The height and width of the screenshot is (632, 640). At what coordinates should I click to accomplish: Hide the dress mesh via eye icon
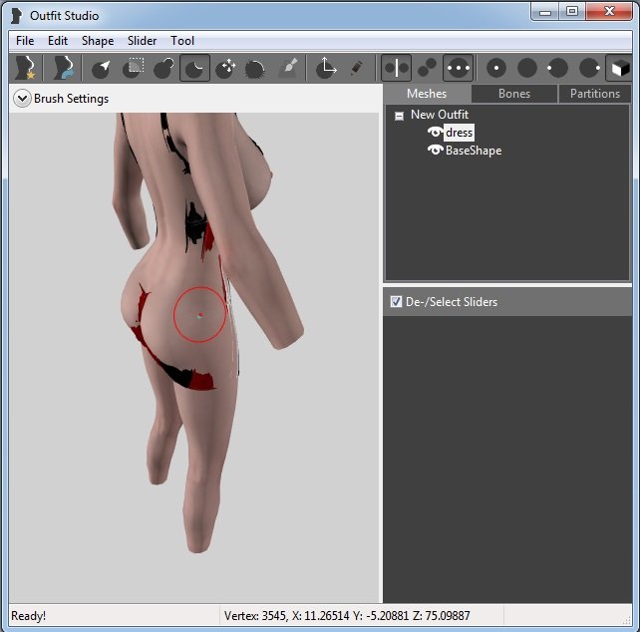pos(435,133)
